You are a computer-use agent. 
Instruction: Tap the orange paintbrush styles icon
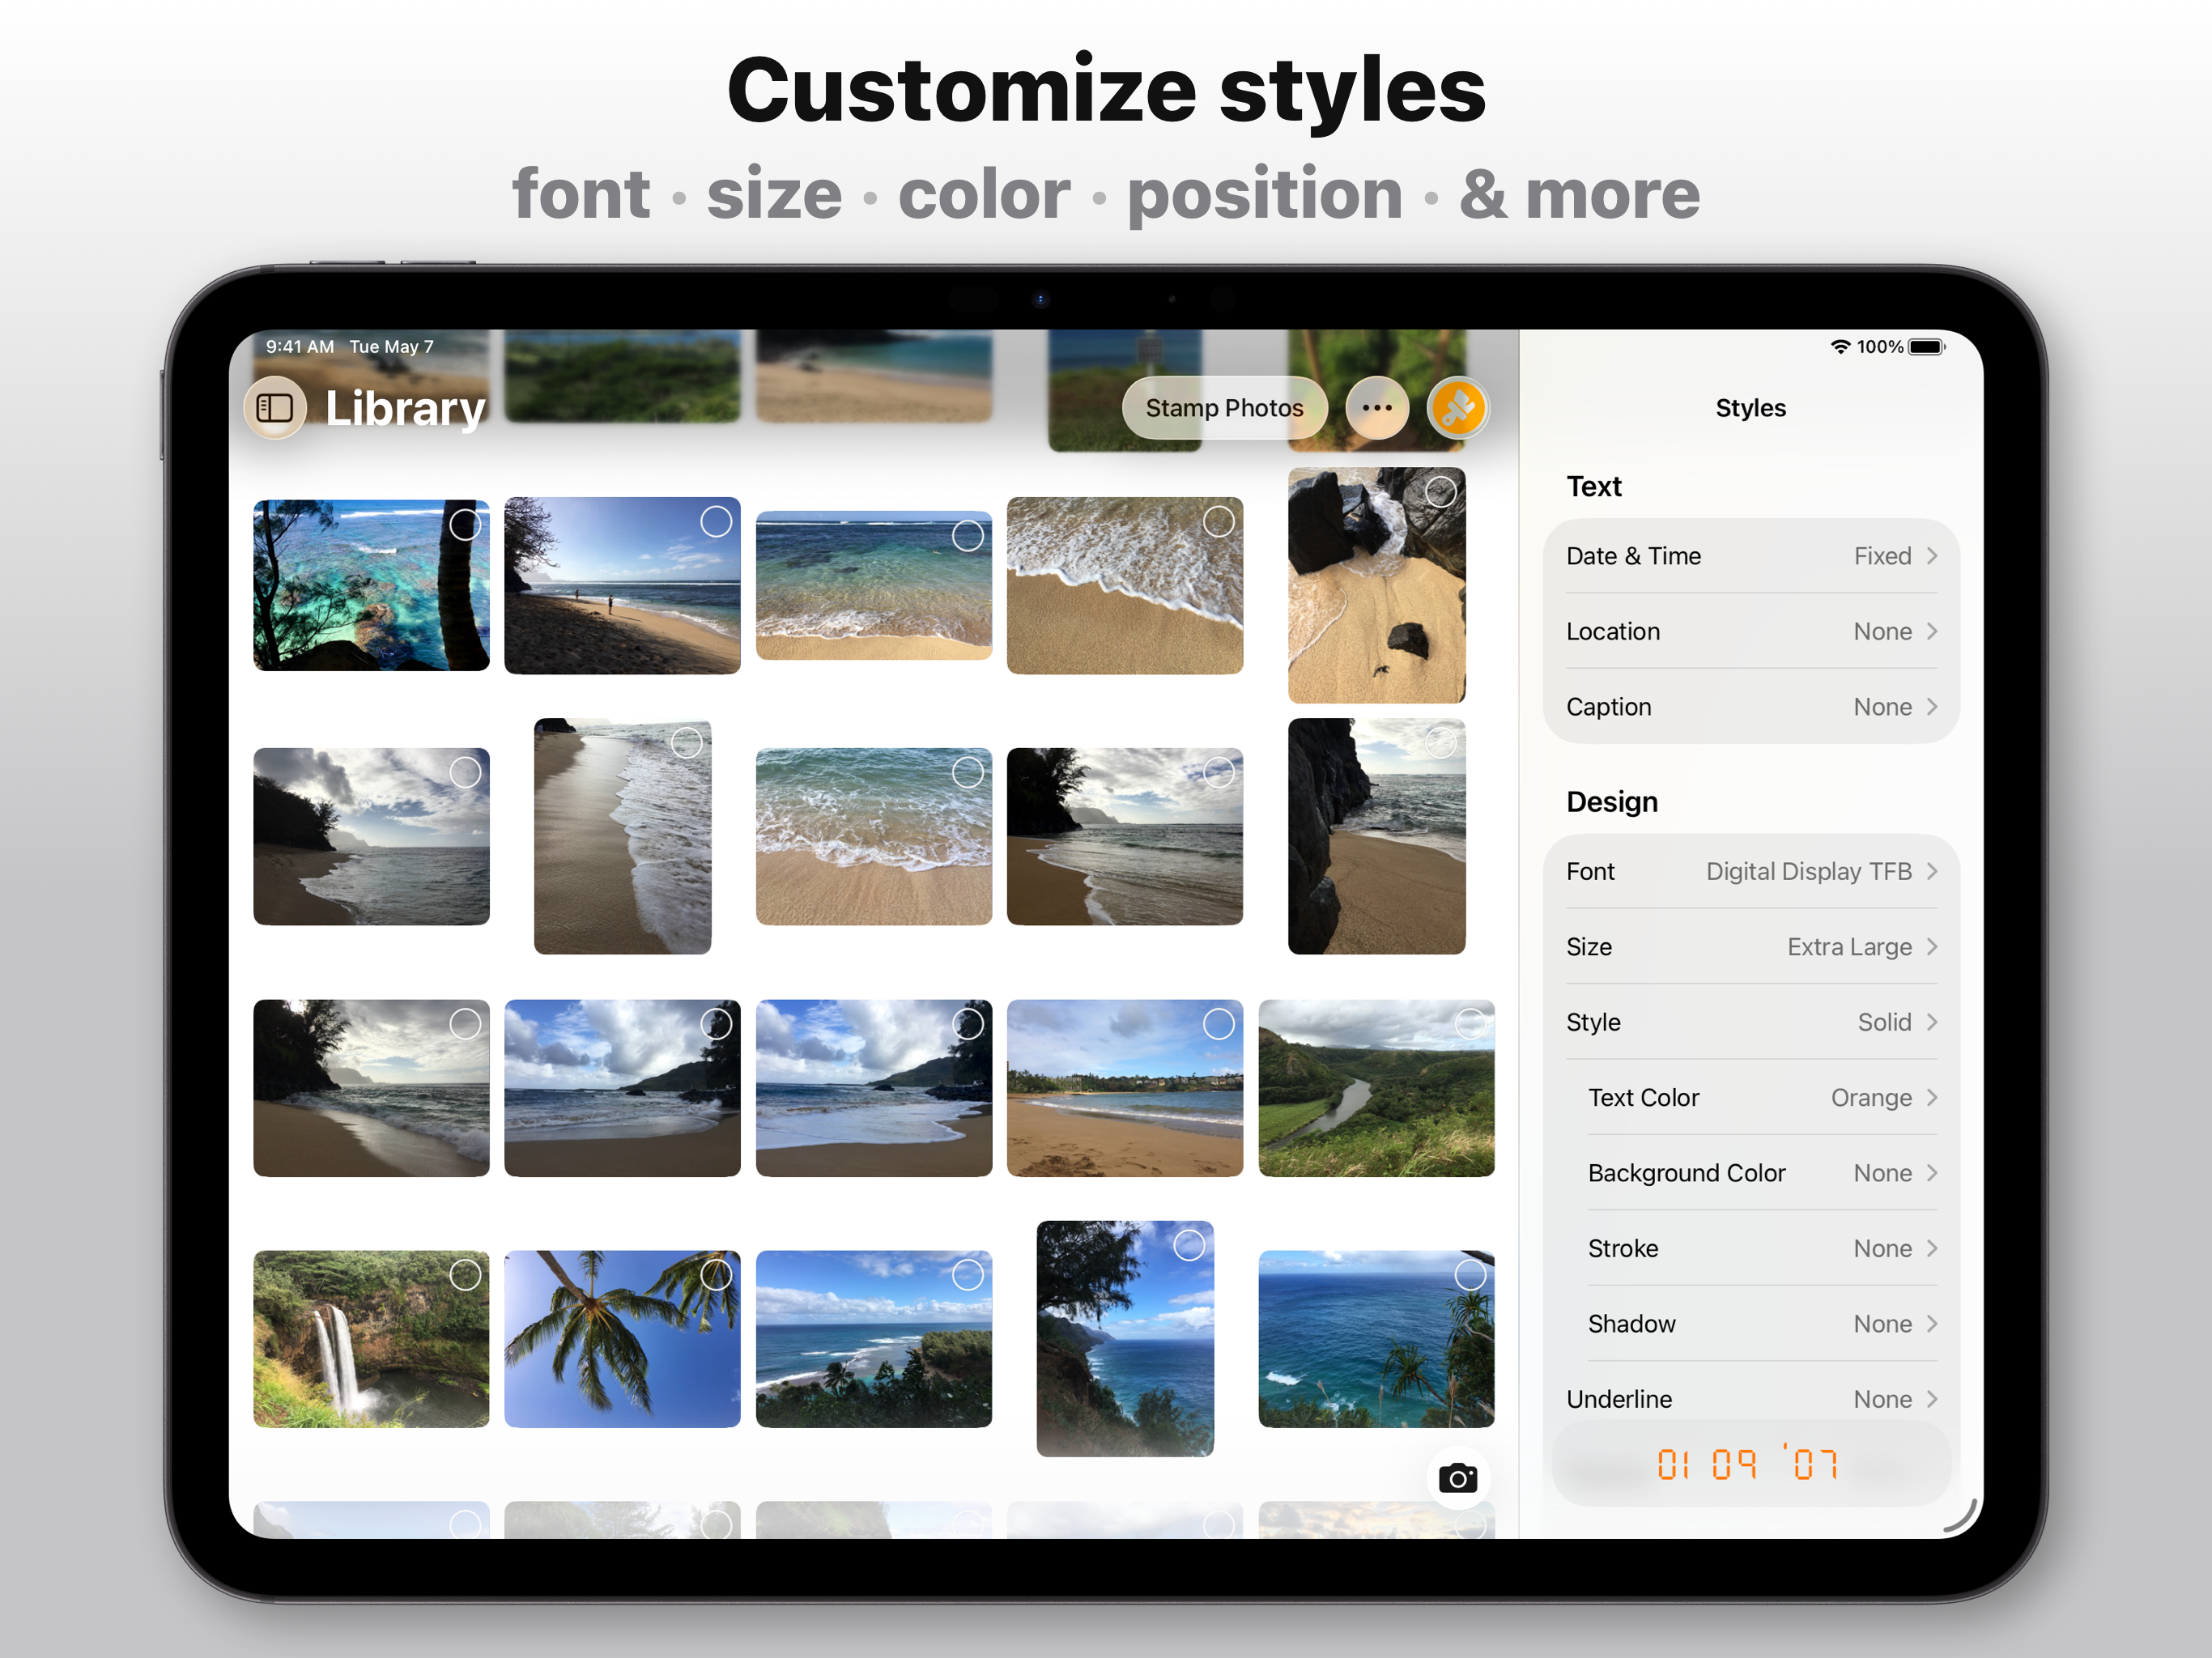[x=1457, y=408]
